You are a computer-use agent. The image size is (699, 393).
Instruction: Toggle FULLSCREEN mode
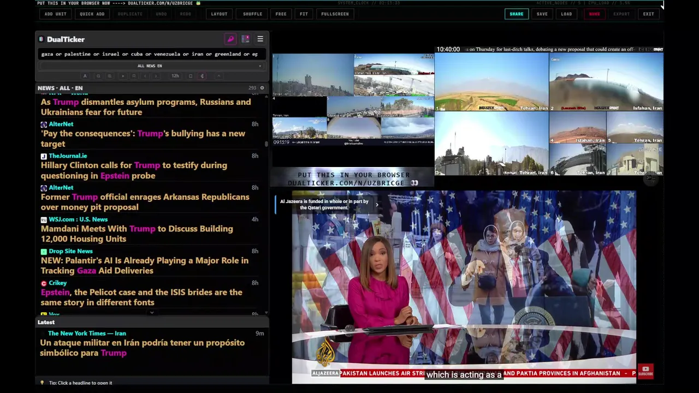point(335,14)
